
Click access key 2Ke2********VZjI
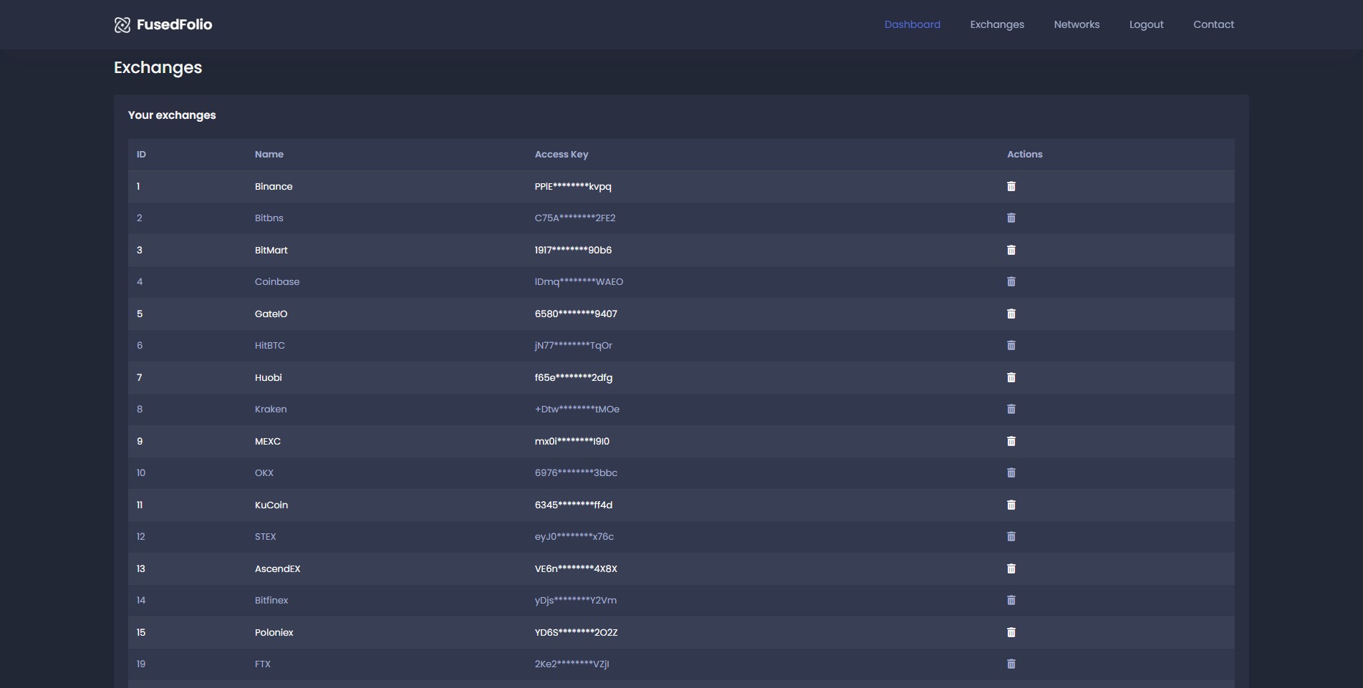click(x=572, y=664)
